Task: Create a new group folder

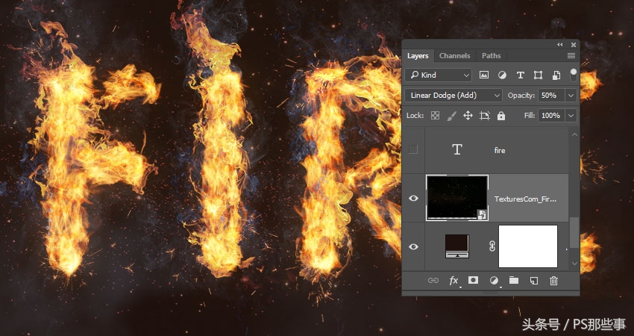Action: [x=514, y=280]
